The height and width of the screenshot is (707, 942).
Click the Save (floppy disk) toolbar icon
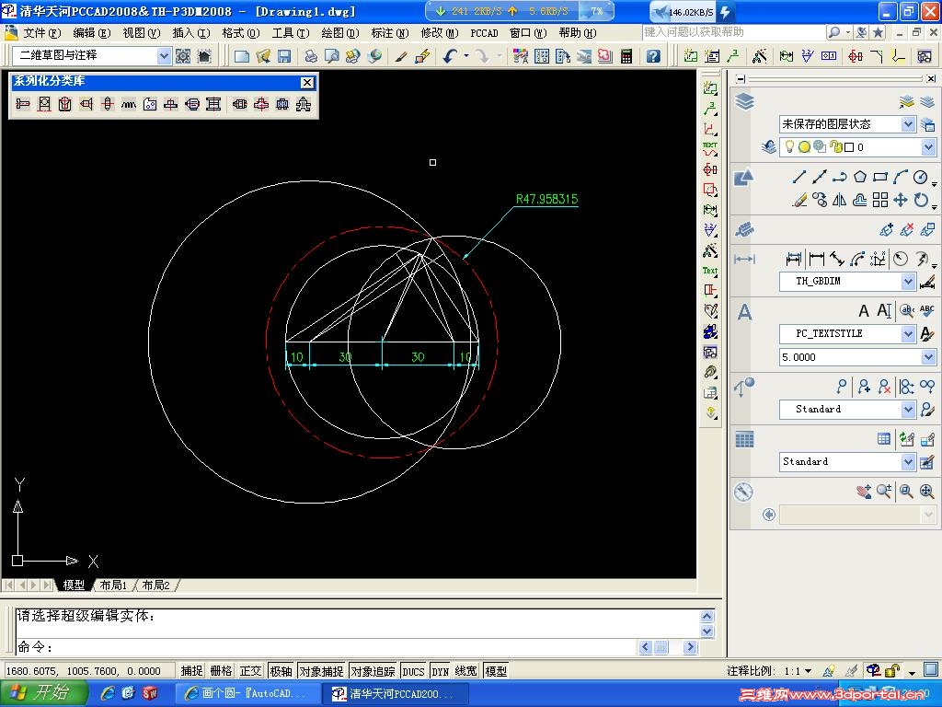(284, 56)
